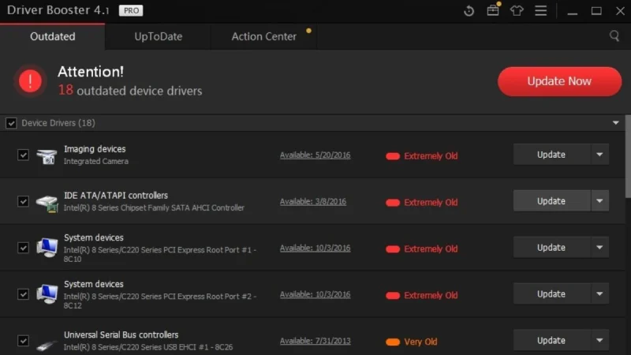
Task: Uncheck the Device Drivers (18) select-all checkbox
Action: point(11,123)
